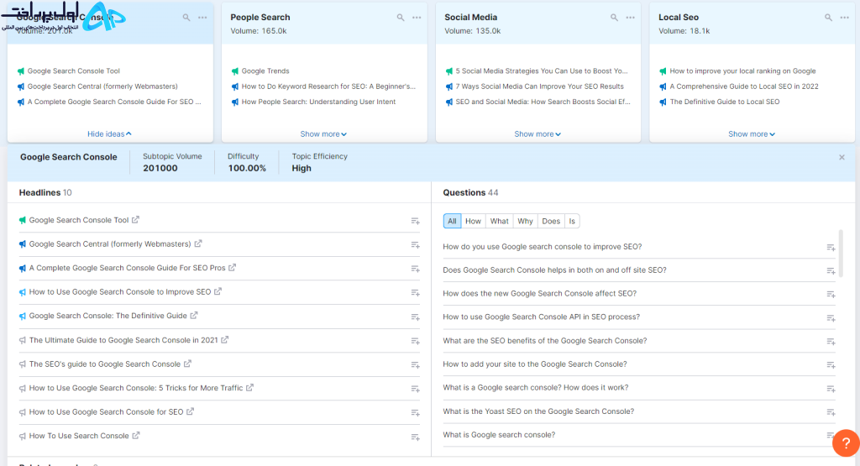Add 'The SEO's guide to Google Search Console' to favorites
860x466 pixels.
(x=415, y=364)
